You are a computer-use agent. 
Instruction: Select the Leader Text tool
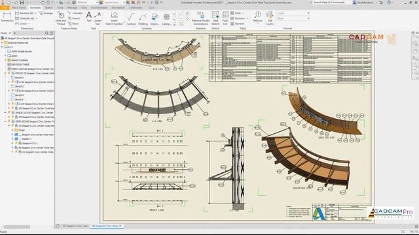click(98, 18)
